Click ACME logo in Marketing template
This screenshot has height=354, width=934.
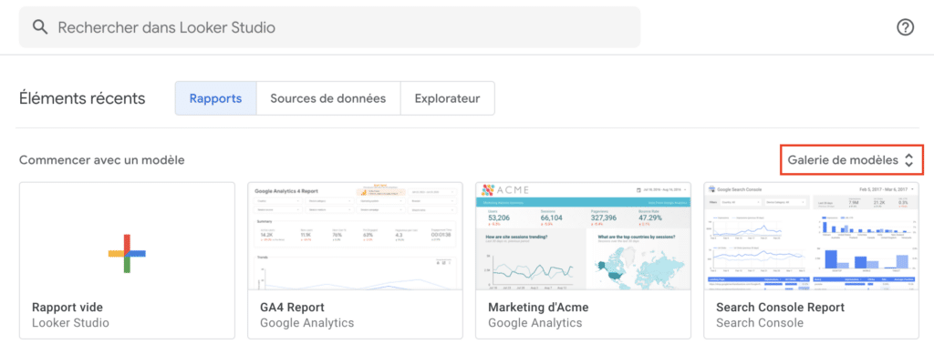tap(505, 190)
